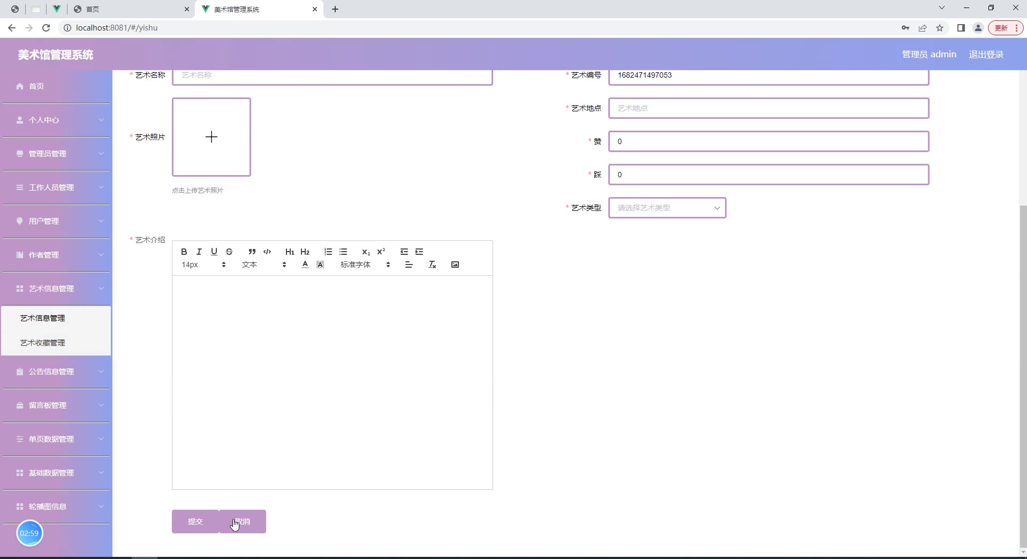
Task: Switch to the 首页 browser tab
Action: (x=131, y=9)
